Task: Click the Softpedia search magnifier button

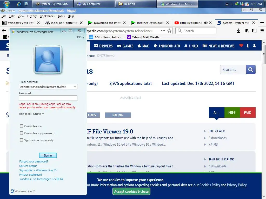Action: pos(251,69)
